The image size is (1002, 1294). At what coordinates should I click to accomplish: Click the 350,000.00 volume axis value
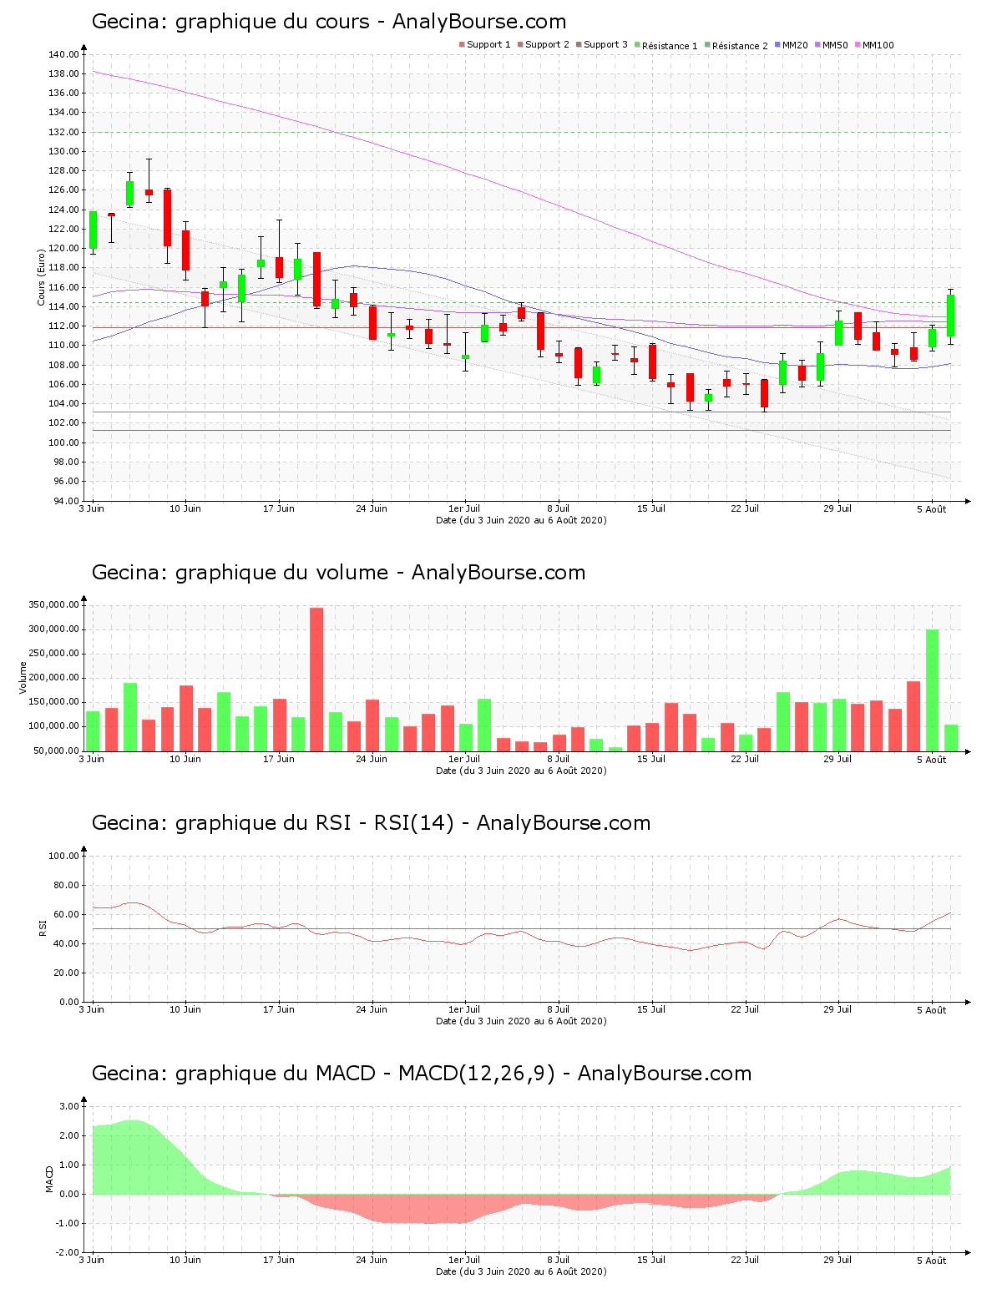coord(56,604)
